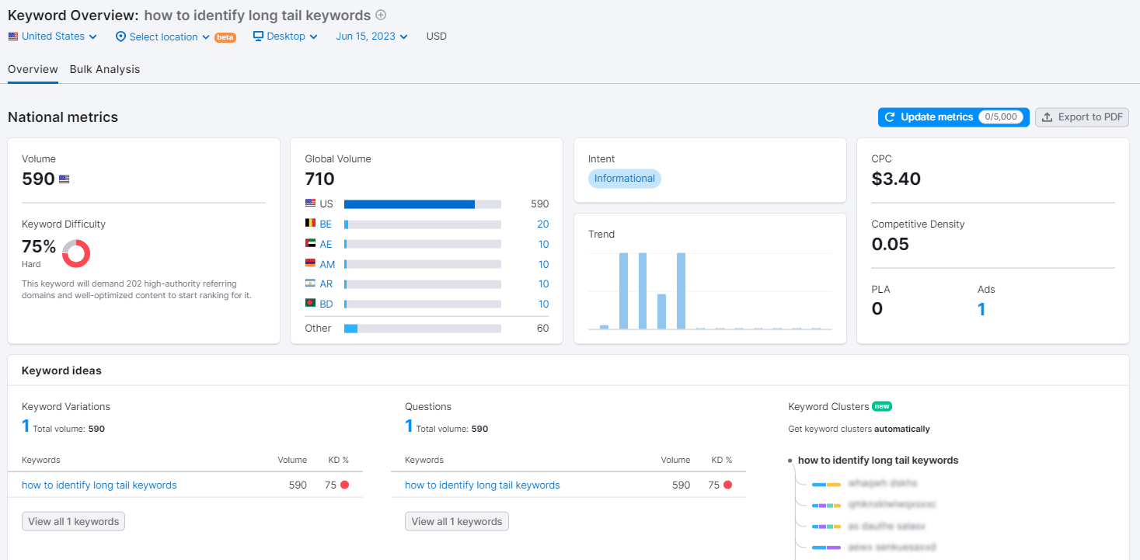Open the keyword link in Keyword Variations

pos(99,485)
